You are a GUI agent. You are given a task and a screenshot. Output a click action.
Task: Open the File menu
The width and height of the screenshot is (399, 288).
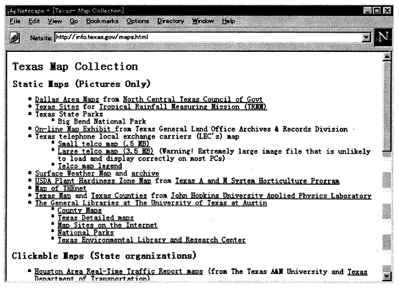15,21
